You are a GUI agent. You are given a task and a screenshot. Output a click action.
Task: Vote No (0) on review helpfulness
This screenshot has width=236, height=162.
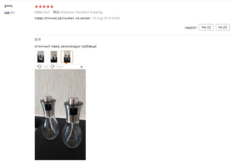(x=223, y=27)
